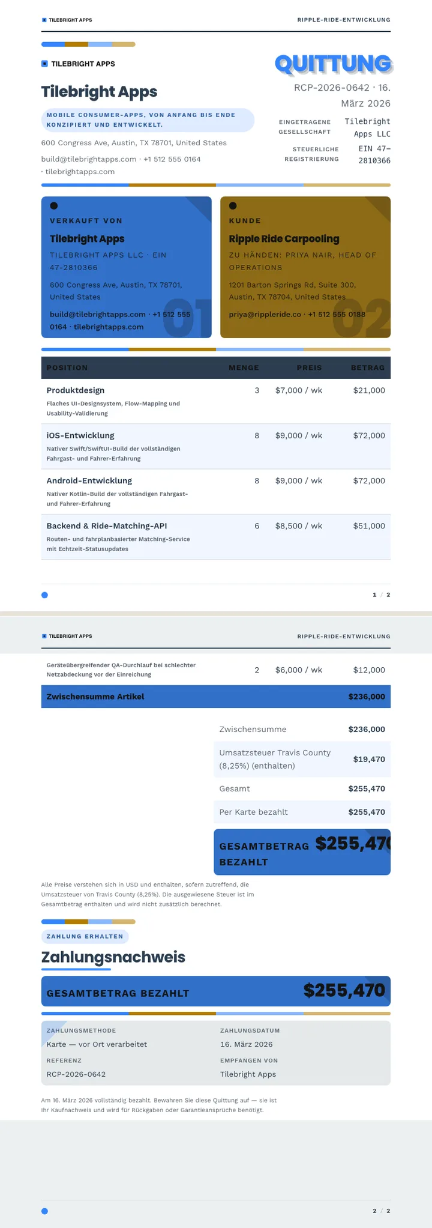
Task: Click the blue dot in page one footer
Action: [x=44, y=595]
